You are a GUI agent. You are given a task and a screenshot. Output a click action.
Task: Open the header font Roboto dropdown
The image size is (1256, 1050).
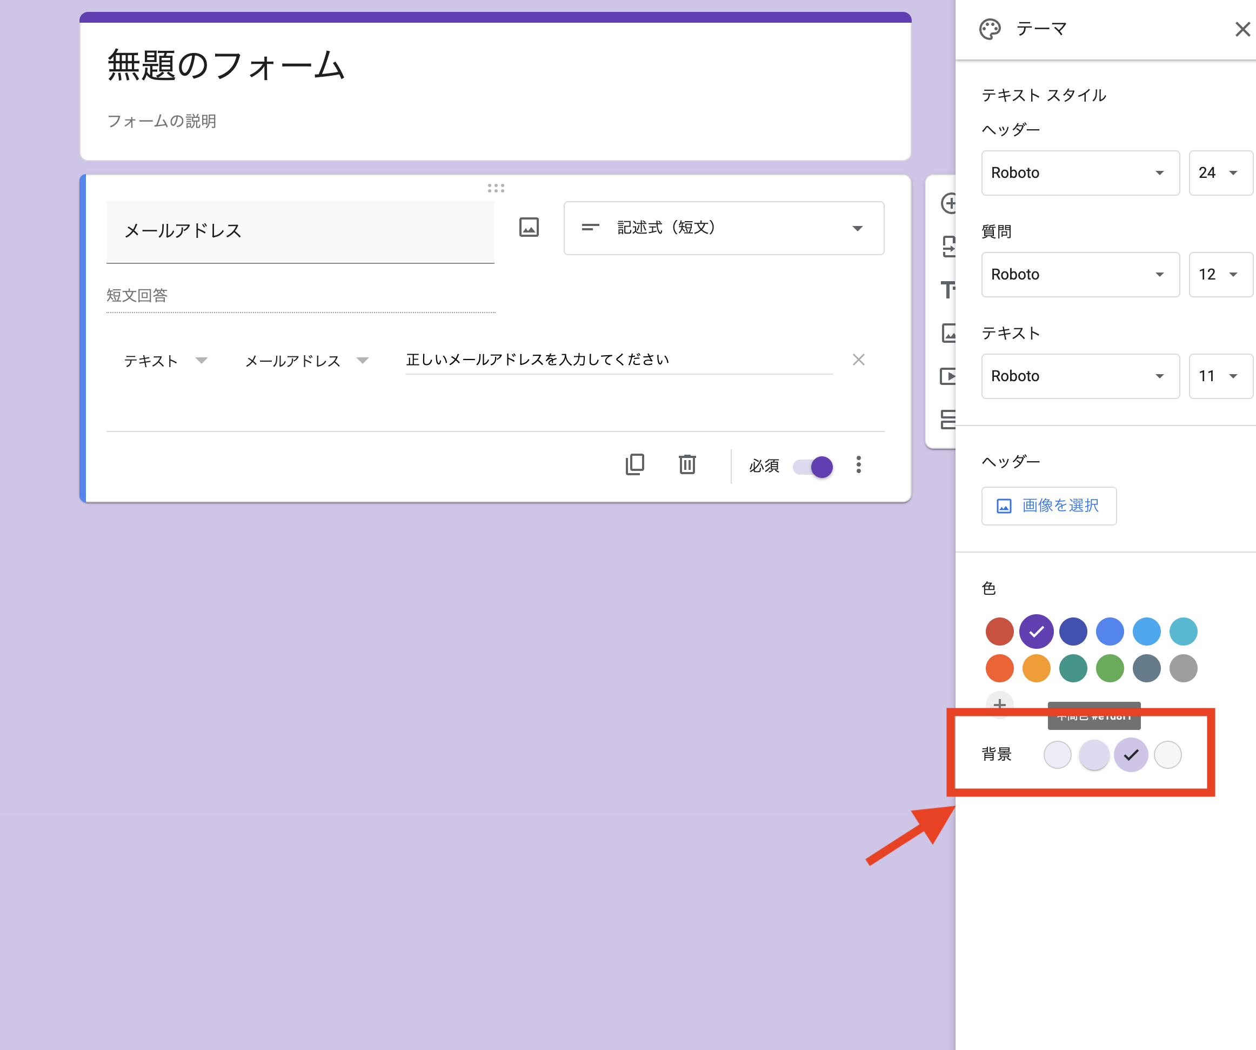point(1080,173)
